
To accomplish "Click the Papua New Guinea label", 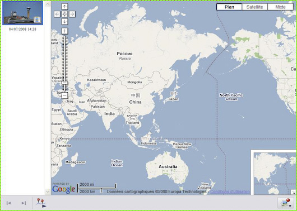I will click(x=182, y=146).
